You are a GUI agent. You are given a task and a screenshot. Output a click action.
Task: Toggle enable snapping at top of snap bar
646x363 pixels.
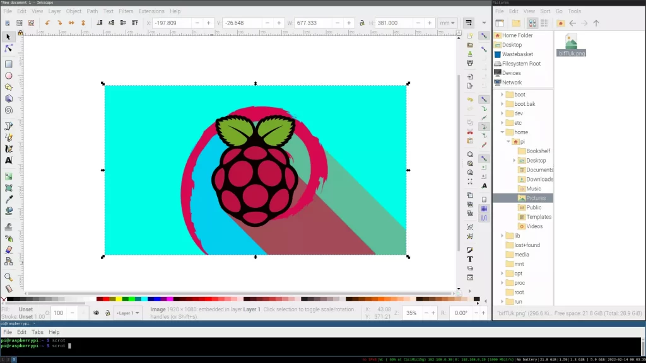pos(484,36)
